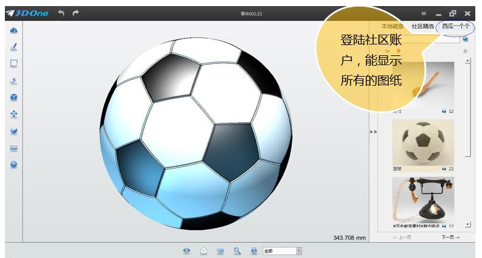Open the 全部 filter dropdown

(298, 251)
